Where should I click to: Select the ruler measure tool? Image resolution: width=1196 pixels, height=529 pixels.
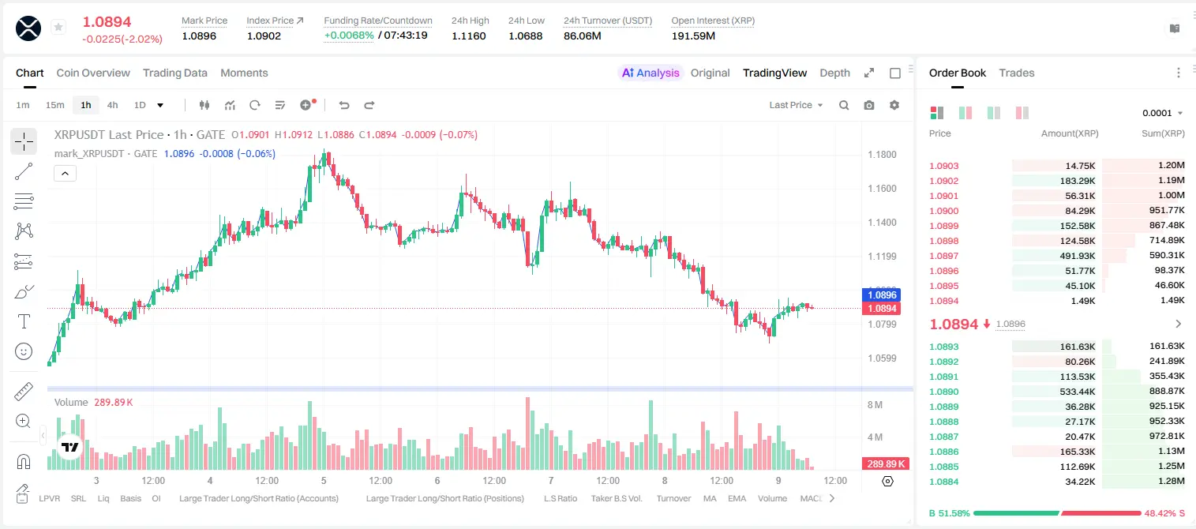24,392
